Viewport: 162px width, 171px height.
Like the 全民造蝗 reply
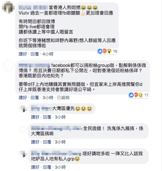[x=35, y=142]
